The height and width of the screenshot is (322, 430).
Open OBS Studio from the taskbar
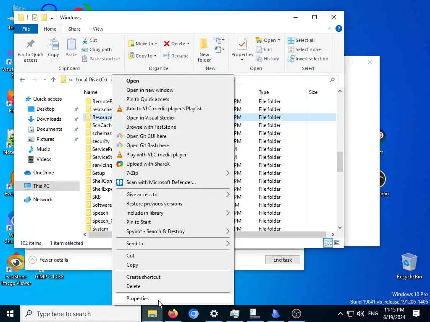pos(296,314)
